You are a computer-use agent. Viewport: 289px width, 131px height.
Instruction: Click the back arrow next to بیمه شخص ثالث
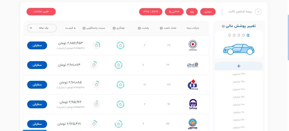point(258,12)
